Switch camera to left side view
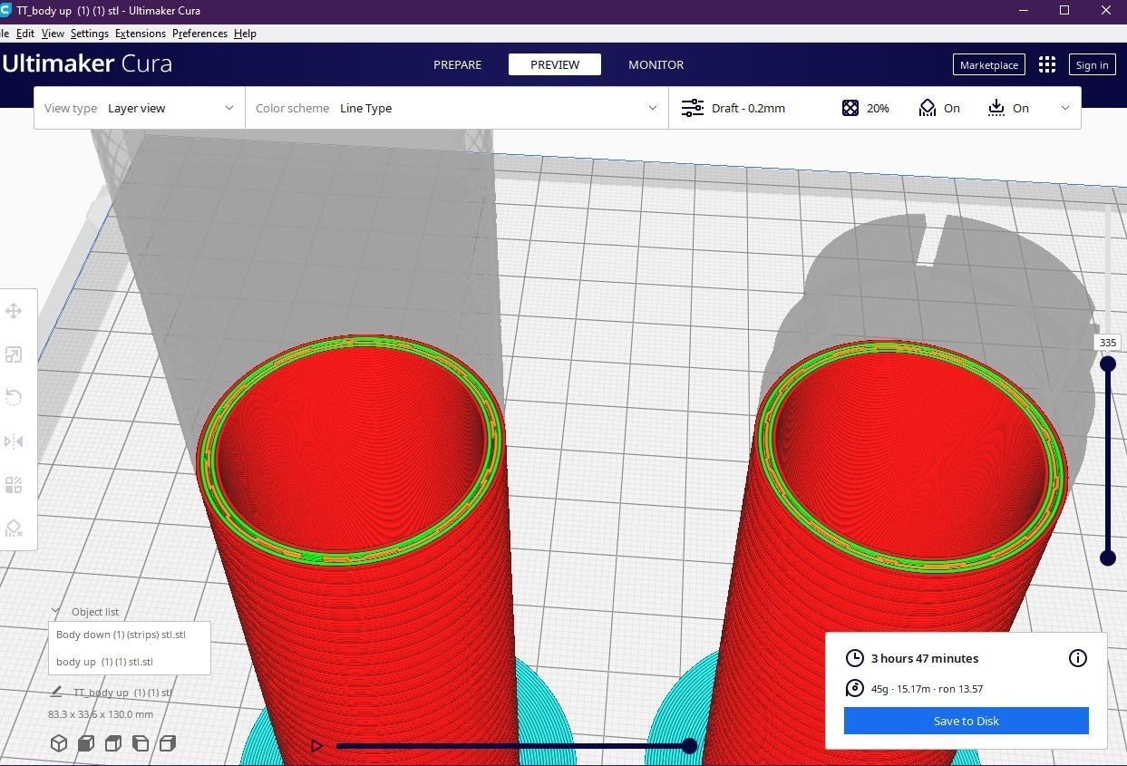The image size is (1127, 766). click(141, 743)
